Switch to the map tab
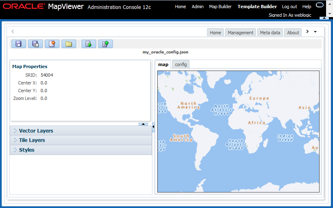 (163, 64)
